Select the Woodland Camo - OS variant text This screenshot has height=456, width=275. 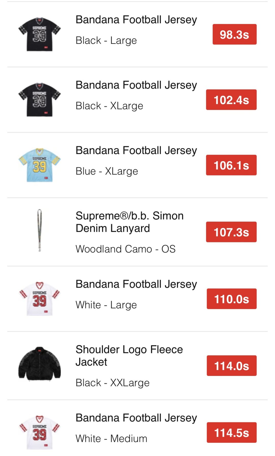tap(126, 249)
